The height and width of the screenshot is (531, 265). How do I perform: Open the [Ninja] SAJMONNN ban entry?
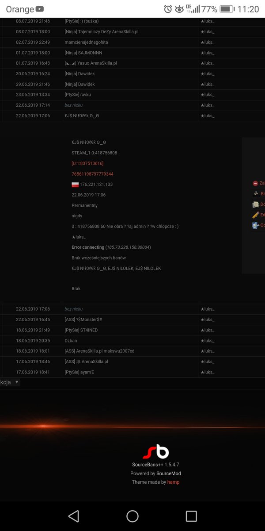[132, 53]
